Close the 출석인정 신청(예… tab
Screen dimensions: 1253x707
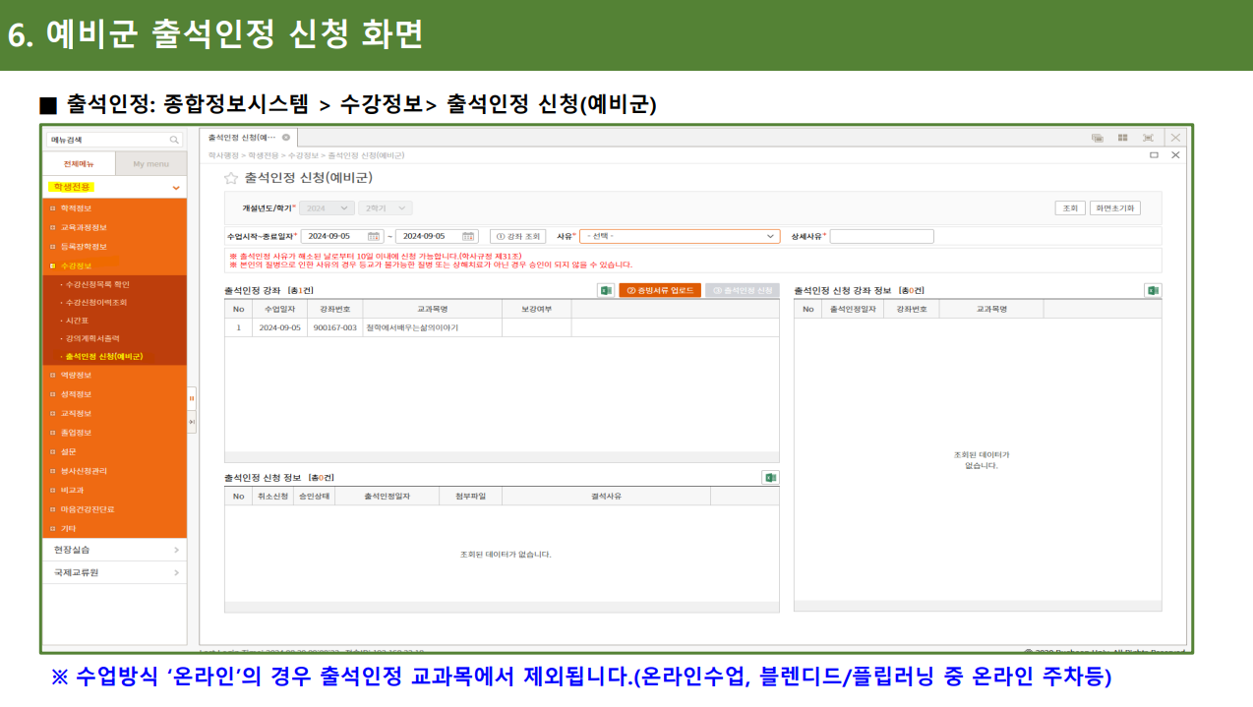pyautogui.click(x=286, y=138)
